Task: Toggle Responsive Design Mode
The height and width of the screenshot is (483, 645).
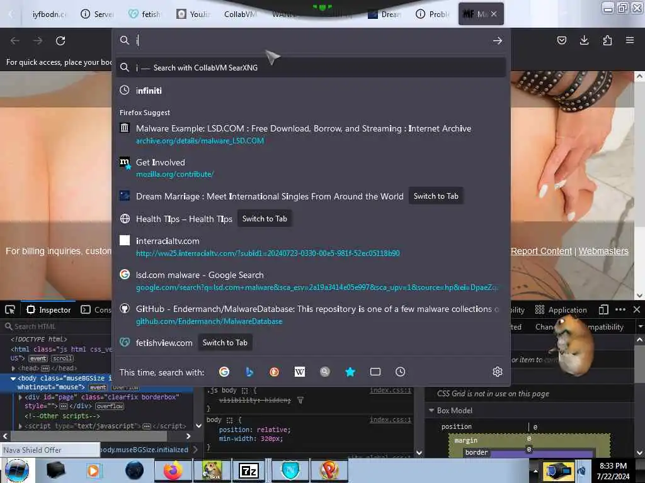Action: 603,309
